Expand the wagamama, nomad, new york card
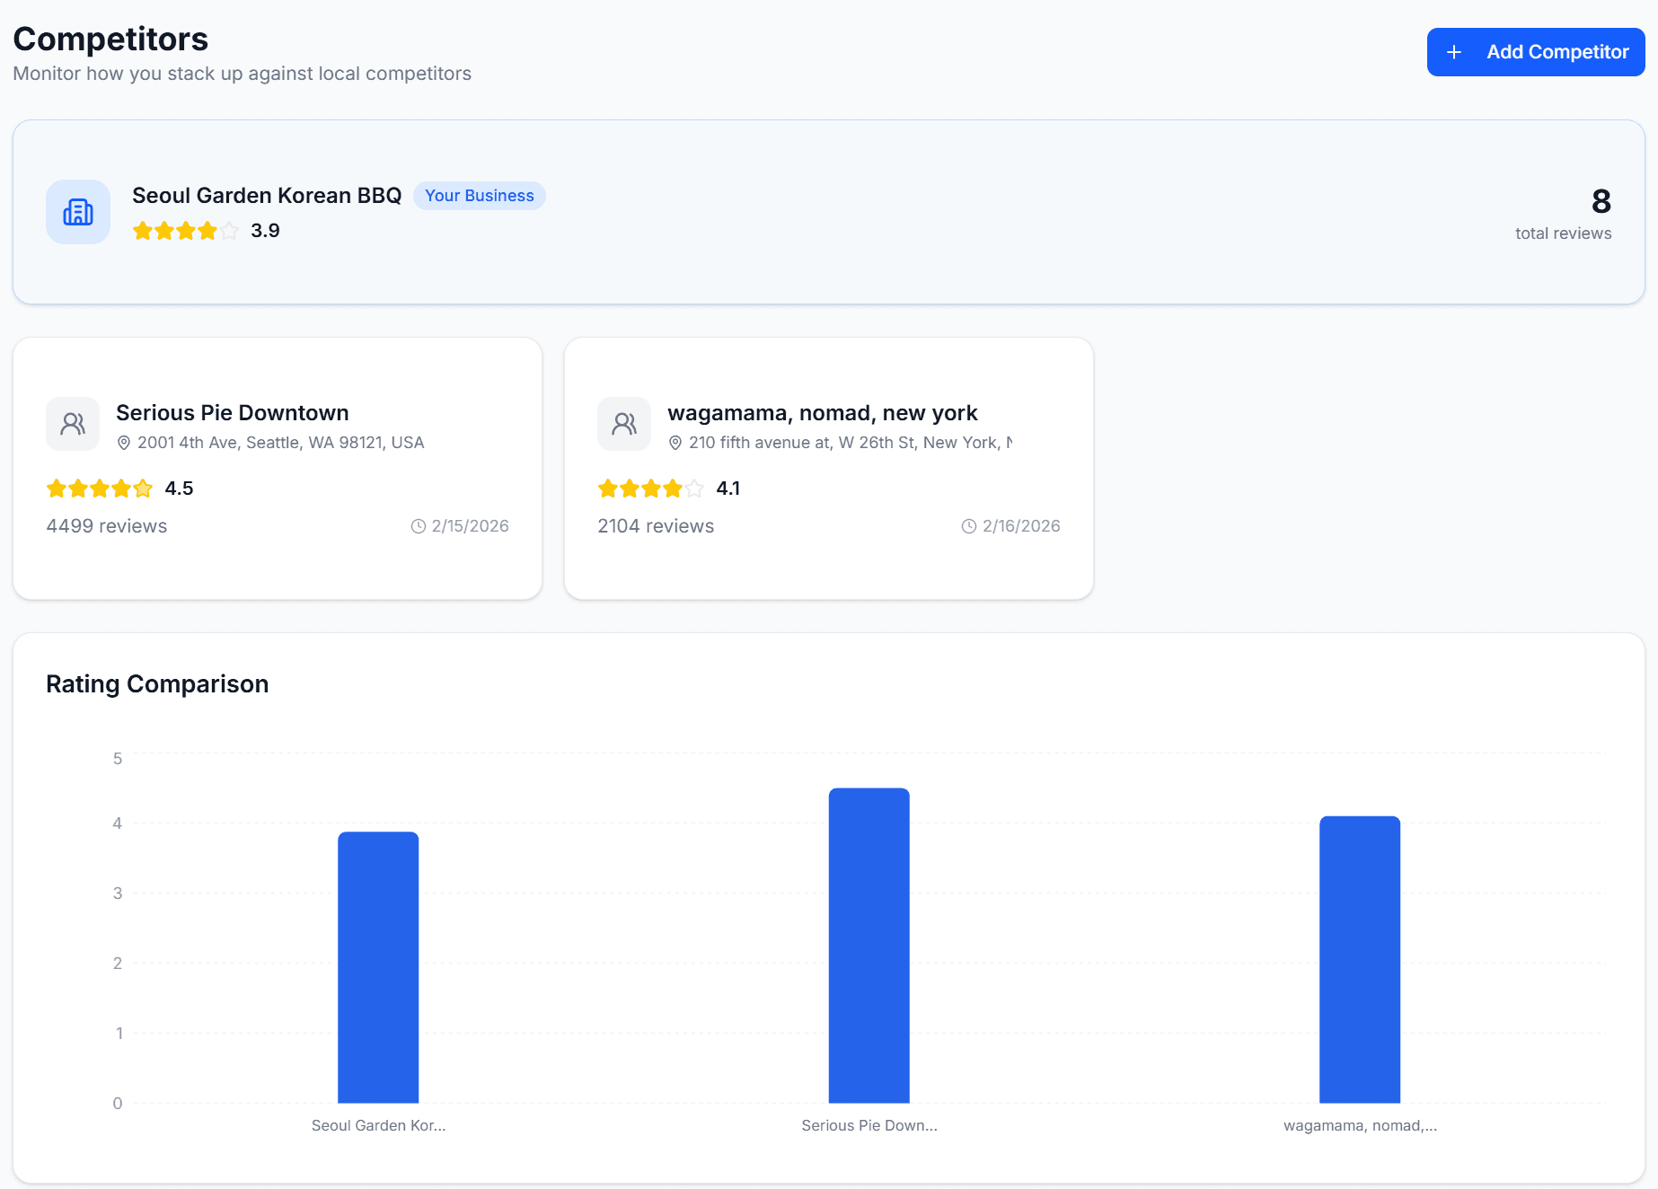Viewport: 1658px width, 1189px height. coord(828,467)
